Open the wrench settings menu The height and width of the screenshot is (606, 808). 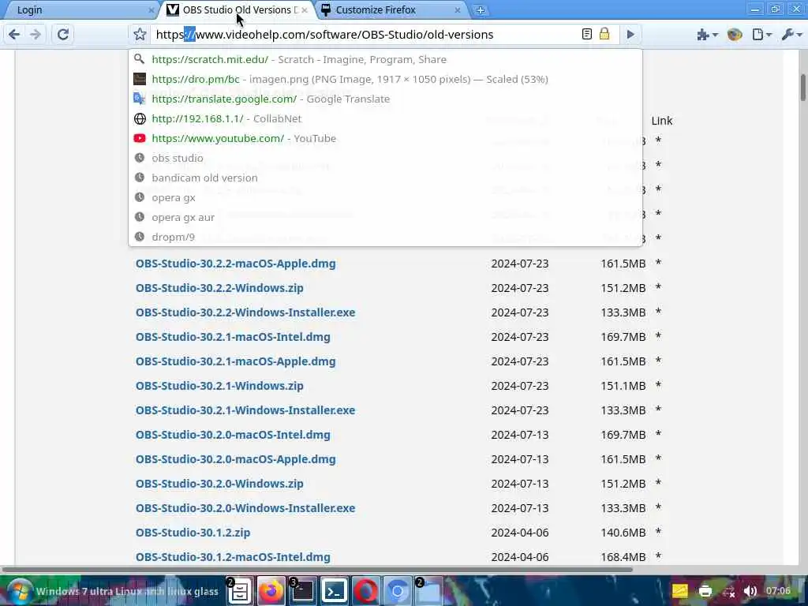click(791, 35)
